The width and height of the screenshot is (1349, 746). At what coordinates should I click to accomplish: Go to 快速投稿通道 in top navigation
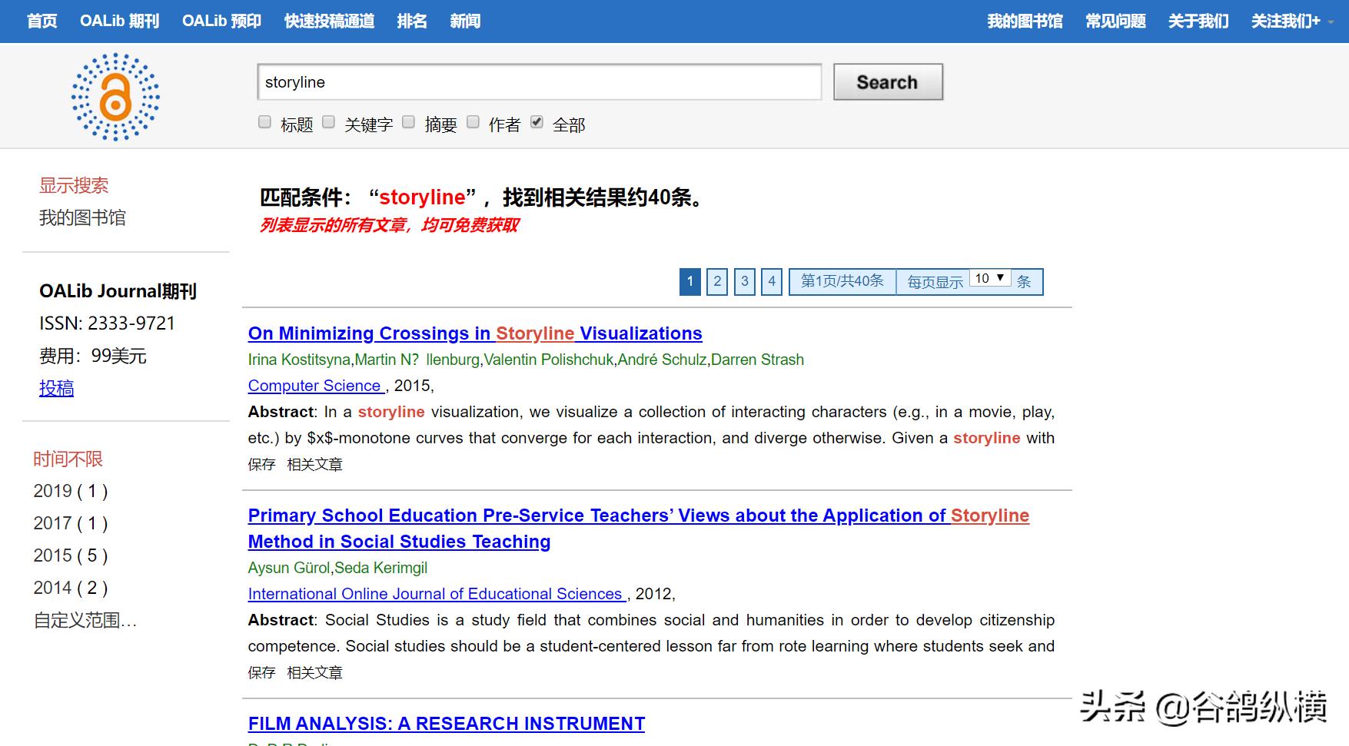tap(329, 21)
